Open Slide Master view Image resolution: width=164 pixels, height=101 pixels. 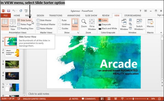44,20
